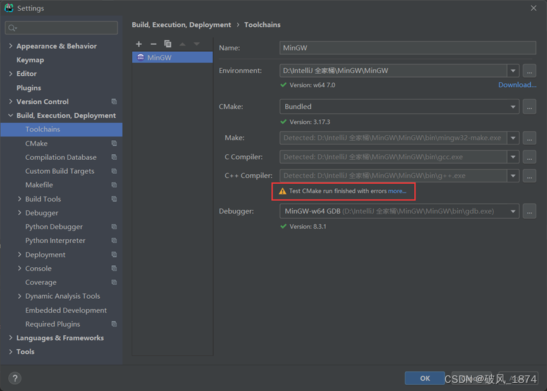The width and height of the screenshot is (547, 391).
Task: Click the add toolchain plus icon
Action: point(139,44)
